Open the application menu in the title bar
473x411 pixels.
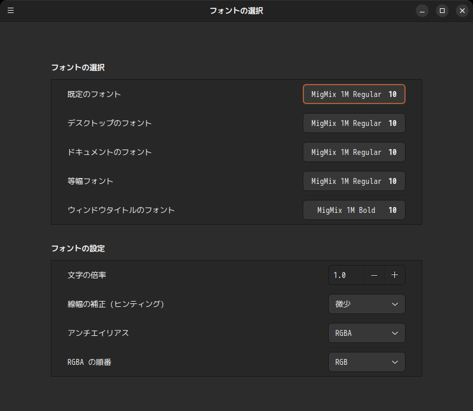click(x=11, y=11)
